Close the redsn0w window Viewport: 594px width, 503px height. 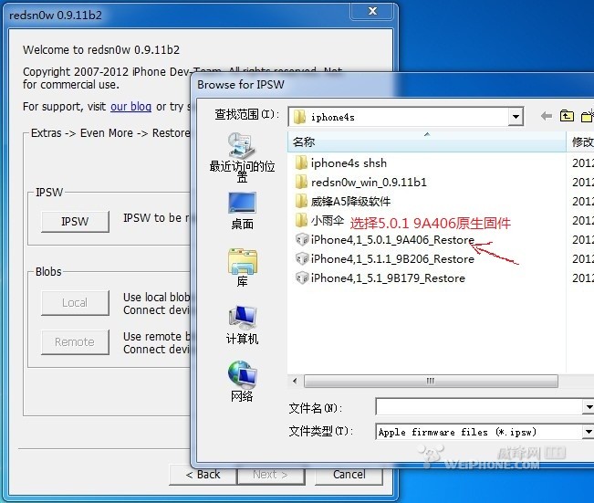point(372,11)
